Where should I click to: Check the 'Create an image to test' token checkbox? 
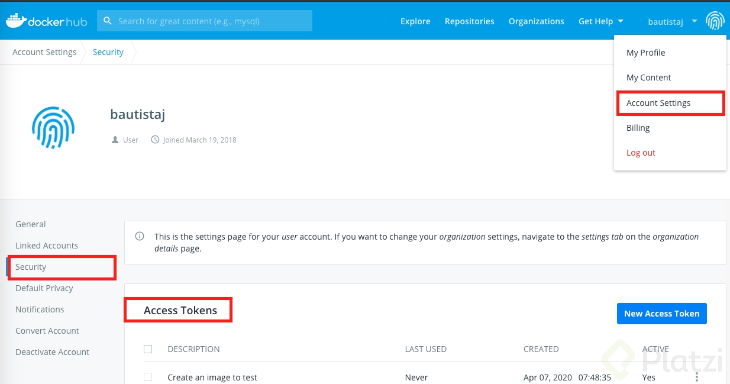[x=148, y=377]
